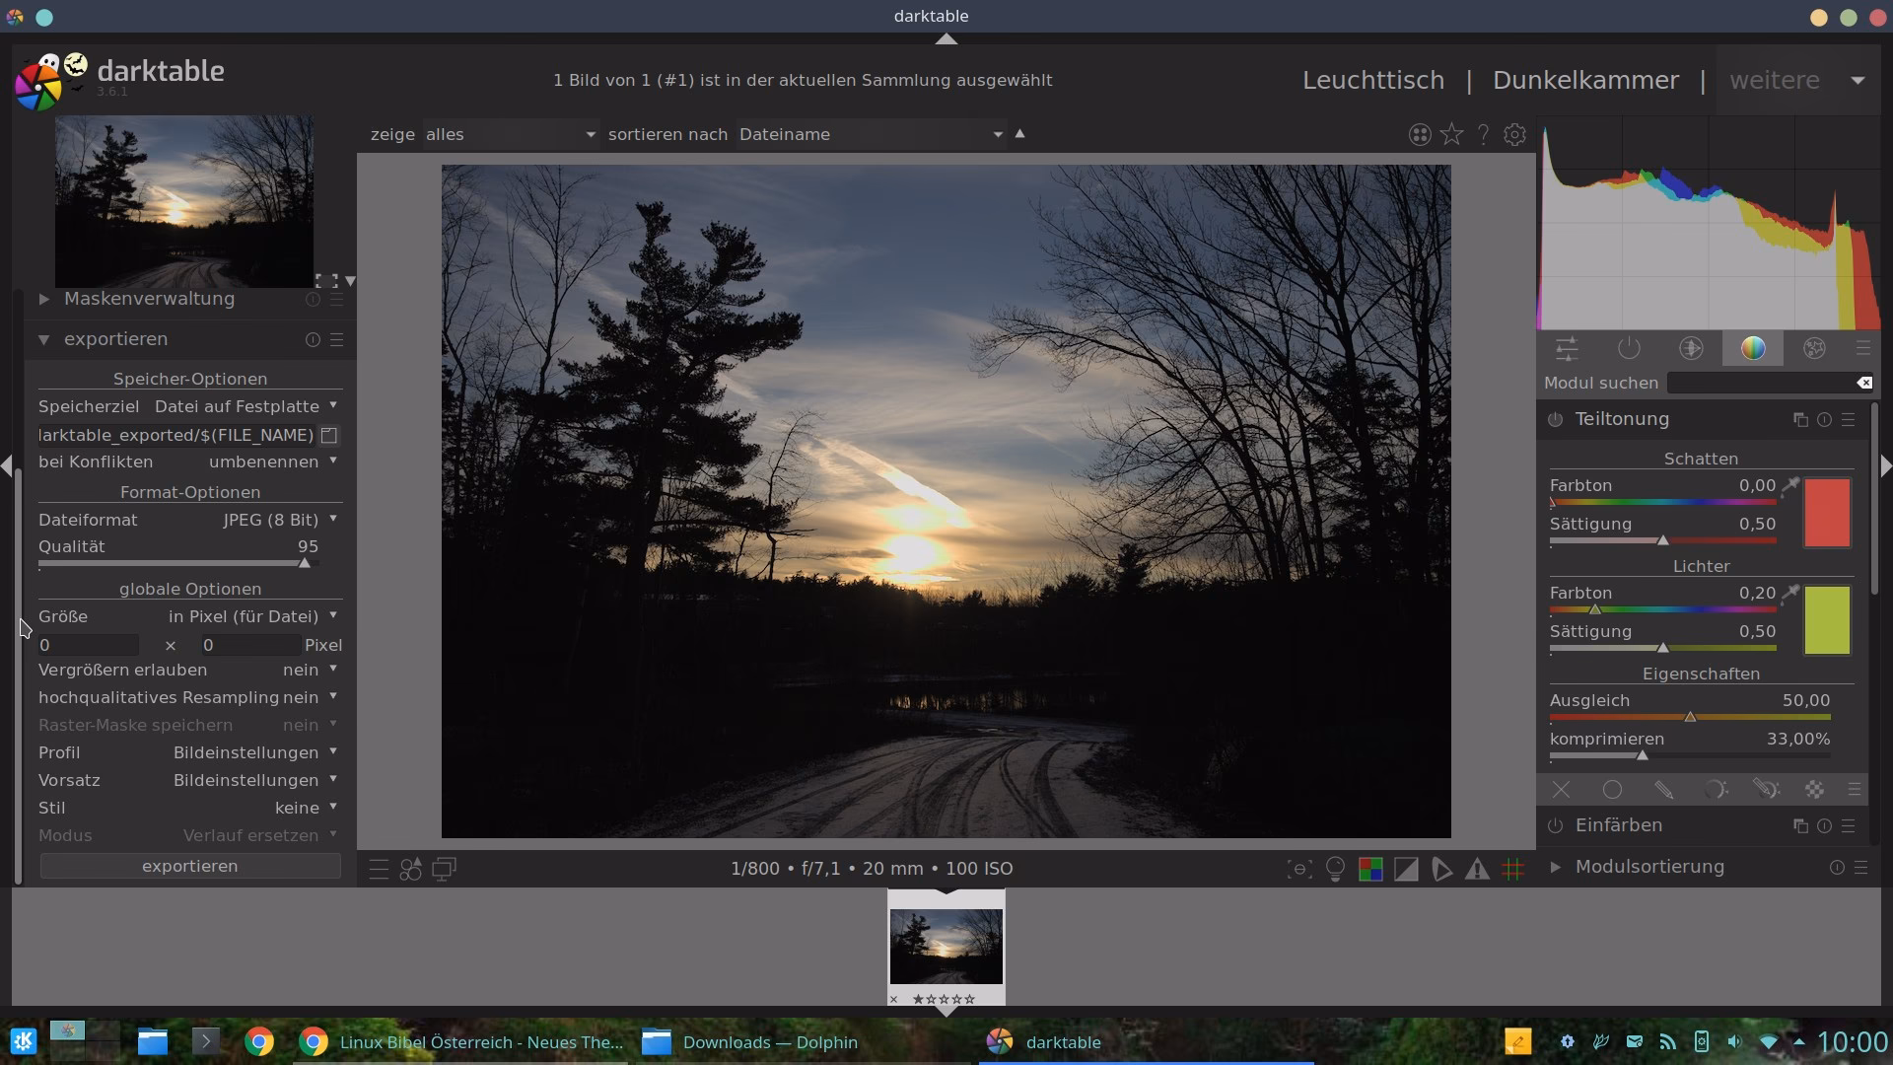Activate the softproofing lightbulb icon
1893x1065 pixels.
tap(1335, 869)
